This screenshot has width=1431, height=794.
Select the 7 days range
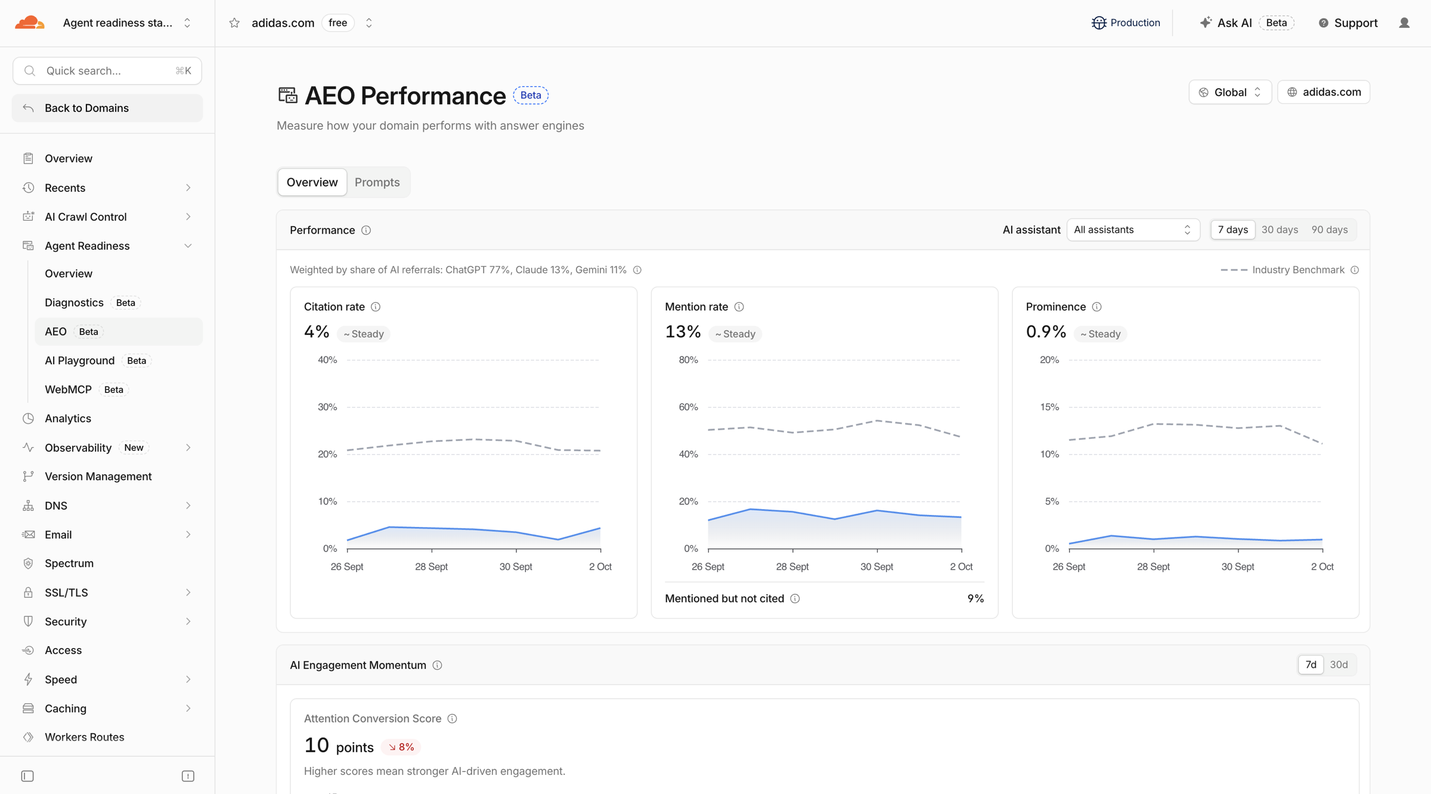pyautogui.click(x=1232, y=229)
